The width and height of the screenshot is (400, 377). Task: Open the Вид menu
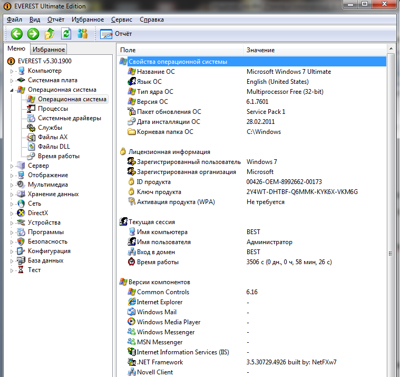[35, 20]
